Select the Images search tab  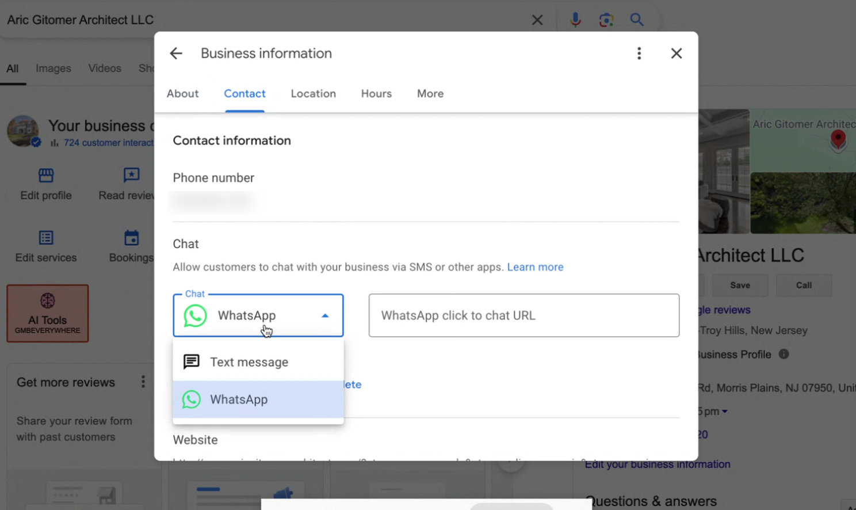(54, 68)
